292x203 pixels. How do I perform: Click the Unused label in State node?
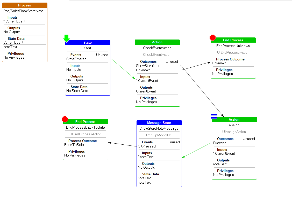(x=102, y=55)
